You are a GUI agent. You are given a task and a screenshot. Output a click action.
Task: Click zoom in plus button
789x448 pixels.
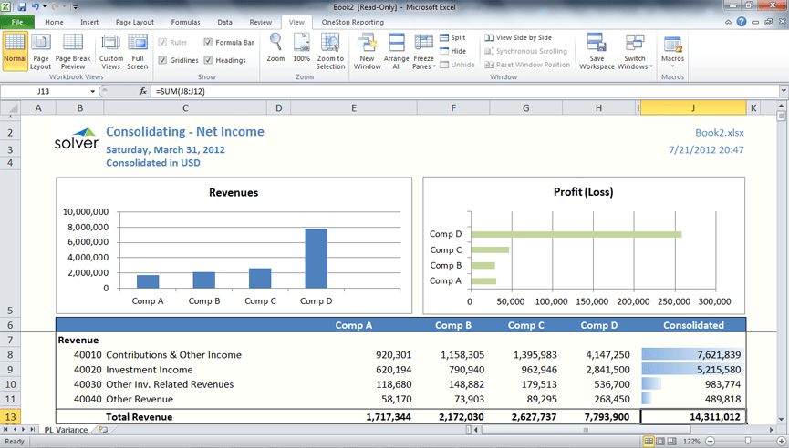782,441
